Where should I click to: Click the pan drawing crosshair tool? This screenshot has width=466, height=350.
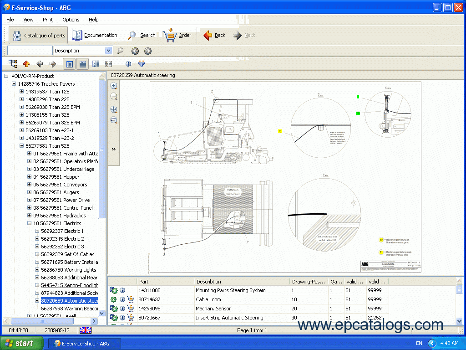coord(114,109)
